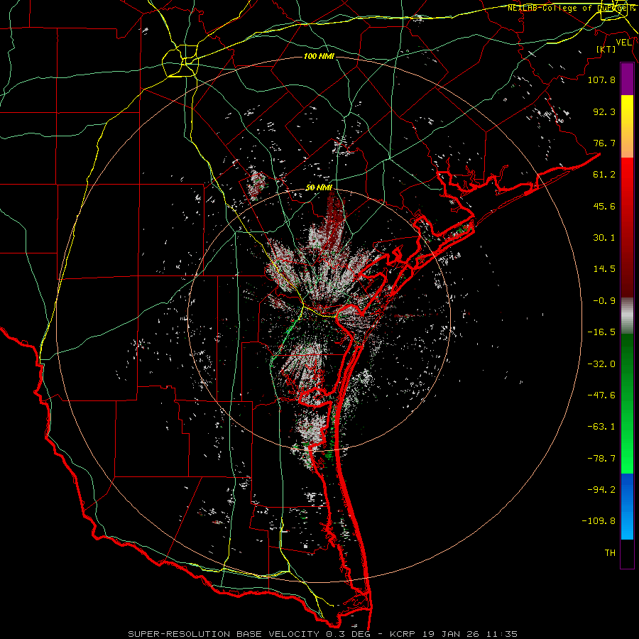The height and width of the screenshot is (639, 639).
Task: Click the red segment of the velocity color bar
Action: (x=627, y=227)
